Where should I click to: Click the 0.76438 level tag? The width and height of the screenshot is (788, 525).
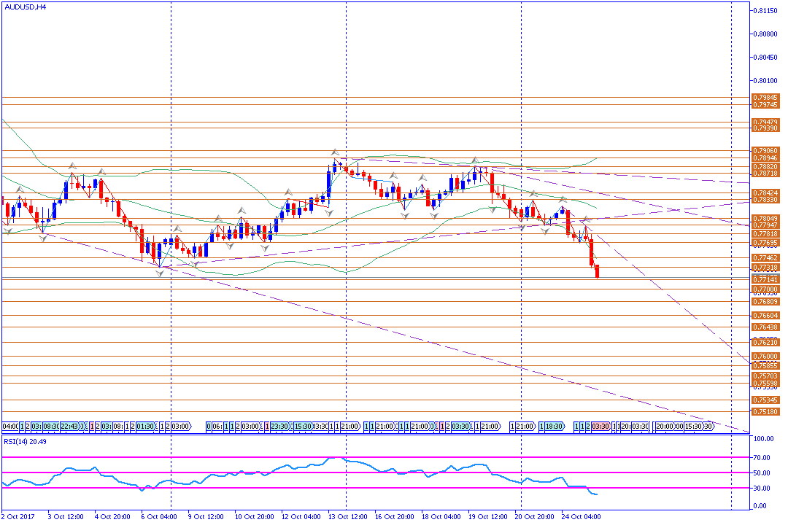click(765, 327)
